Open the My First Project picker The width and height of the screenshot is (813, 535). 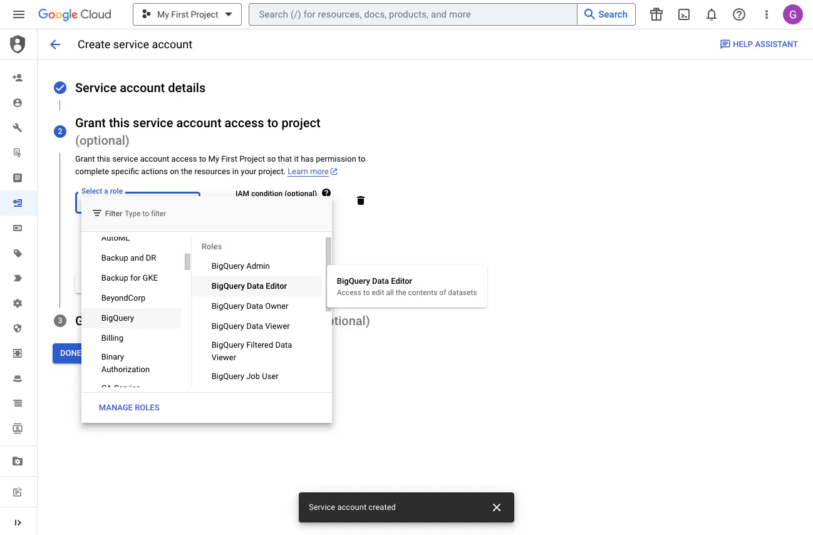186,14
